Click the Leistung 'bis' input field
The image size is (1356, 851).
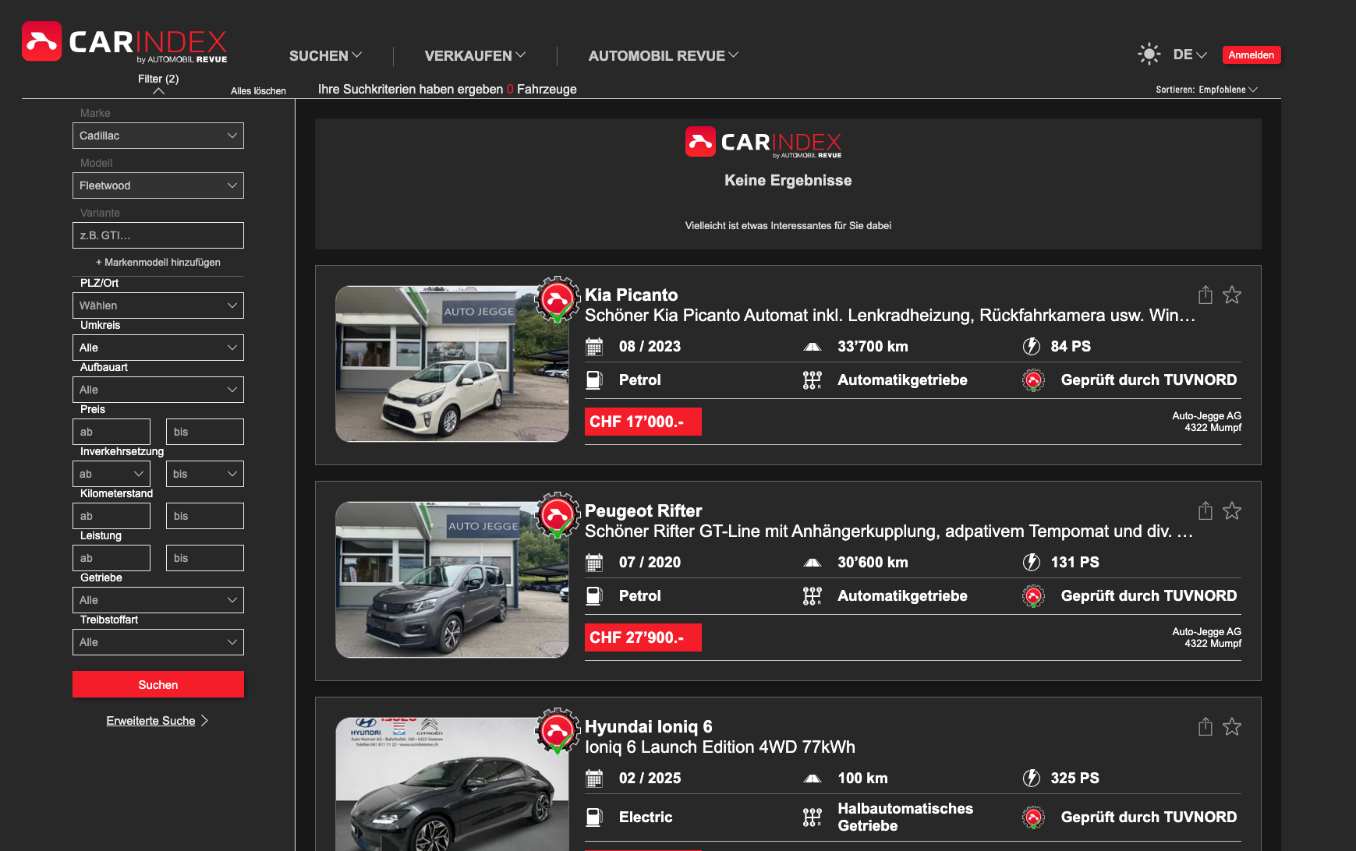[x=205, y=558]
